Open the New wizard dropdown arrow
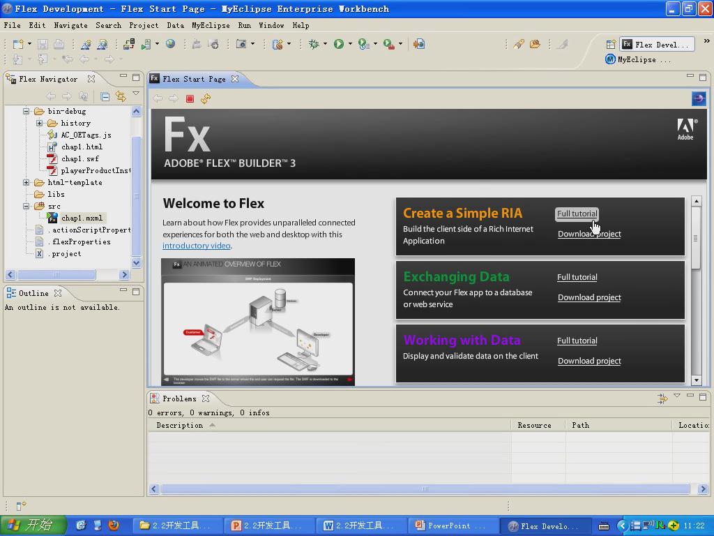This screenshot has width=714, height=536. point(29,44)
